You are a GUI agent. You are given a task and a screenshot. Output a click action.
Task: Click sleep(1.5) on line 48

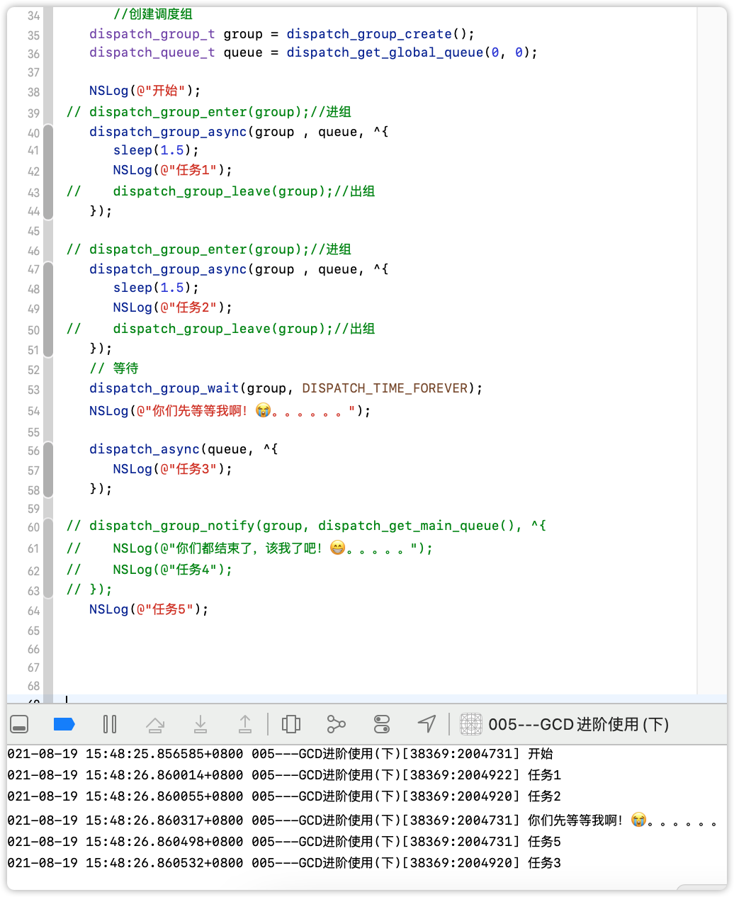tap(156, 288)
